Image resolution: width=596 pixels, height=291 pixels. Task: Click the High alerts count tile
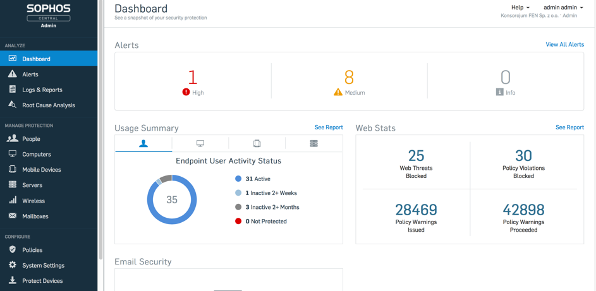click(x=193, y=82)
